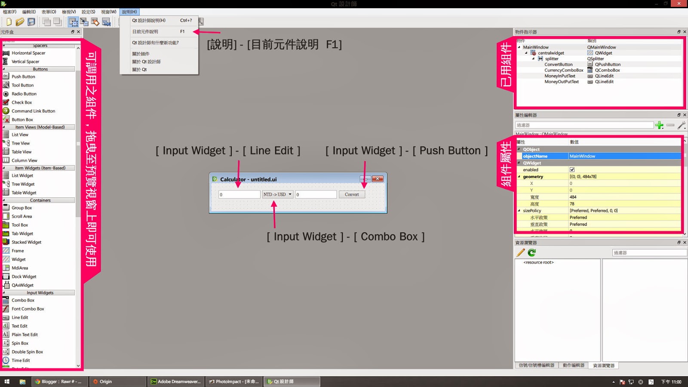Collapse the MainWindow tree node
This screenshot has height=387, width=688.
coord(519,47)
